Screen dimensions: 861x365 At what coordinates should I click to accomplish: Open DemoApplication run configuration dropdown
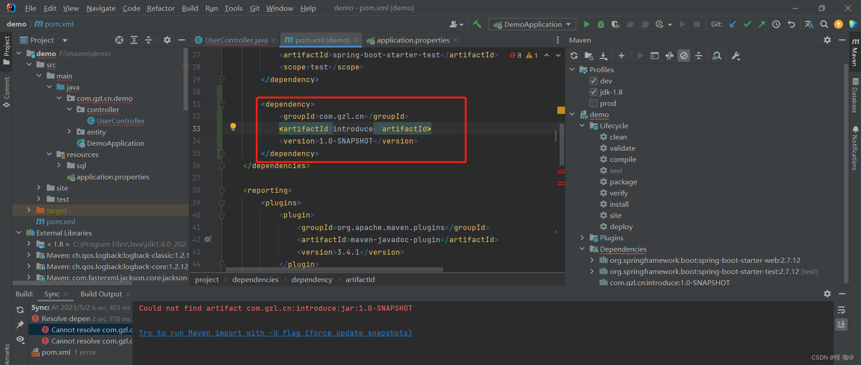pyautogui.click(x=532, y=24)
